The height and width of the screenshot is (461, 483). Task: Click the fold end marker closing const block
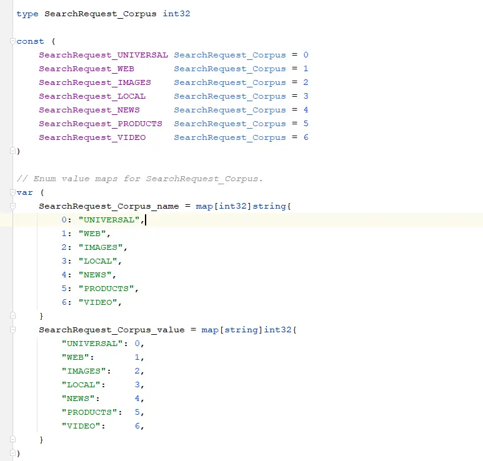click(12, 151)
